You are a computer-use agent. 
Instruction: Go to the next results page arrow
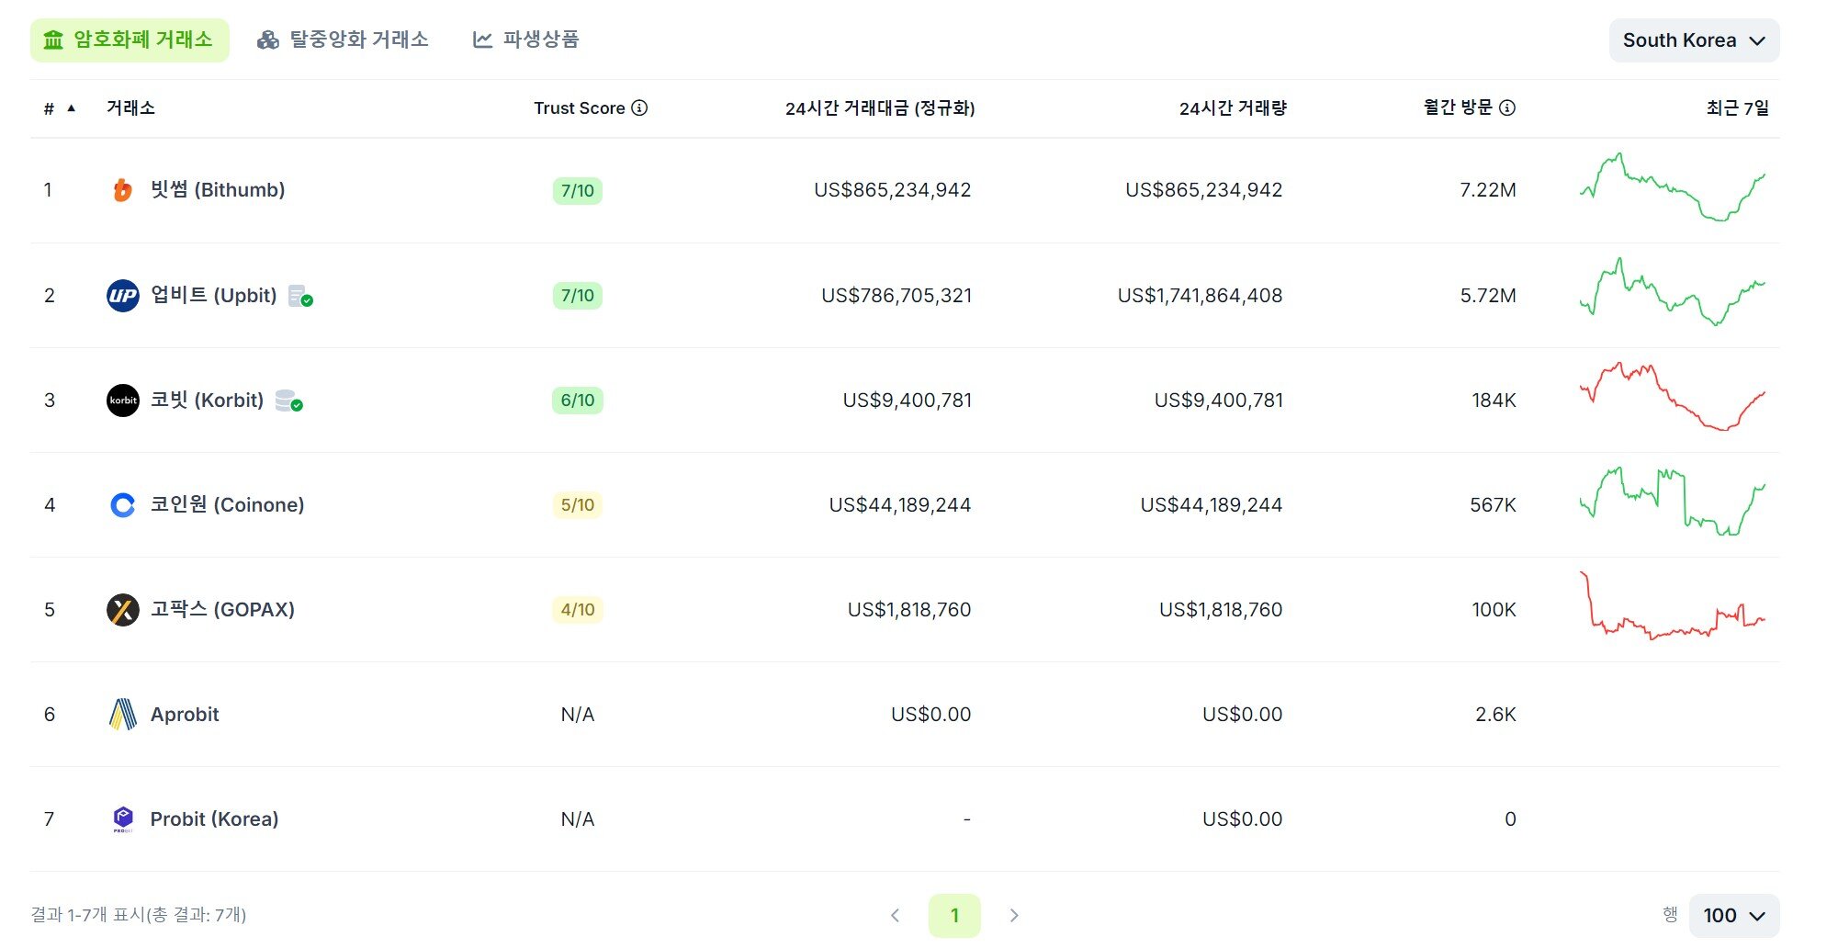click(1014, 916)
